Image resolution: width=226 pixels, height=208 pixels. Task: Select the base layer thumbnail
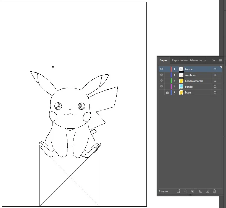(181, 92)
